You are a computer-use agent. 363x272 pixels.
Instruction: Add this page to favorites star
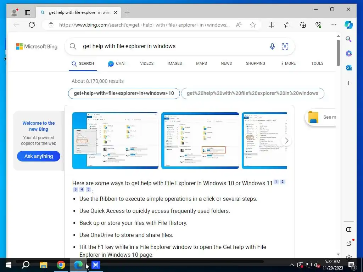click(x=252, y=25)
